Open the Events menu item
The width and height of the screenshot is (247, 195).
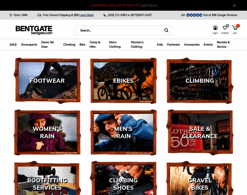pos(208,45)
